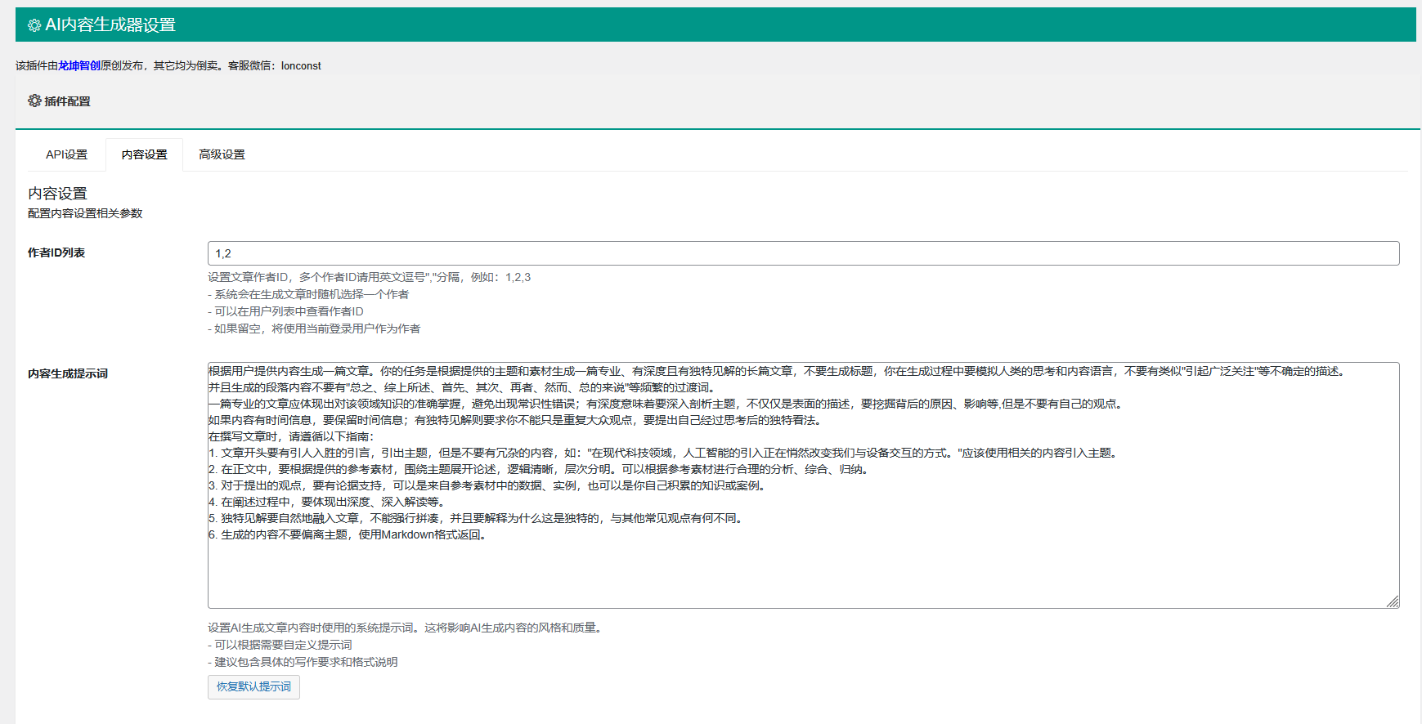Open the 高级设置 tab
The width and height of the screenshot is (1422, 724).
(x=222, y=154)
